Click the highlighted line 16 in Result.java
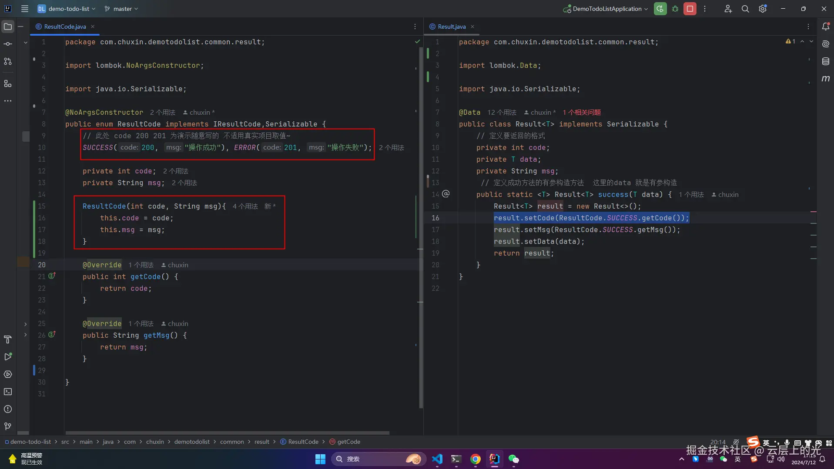The height and width of the screenshot is (469, 834). pyautogui.click(x=591, y=218)
